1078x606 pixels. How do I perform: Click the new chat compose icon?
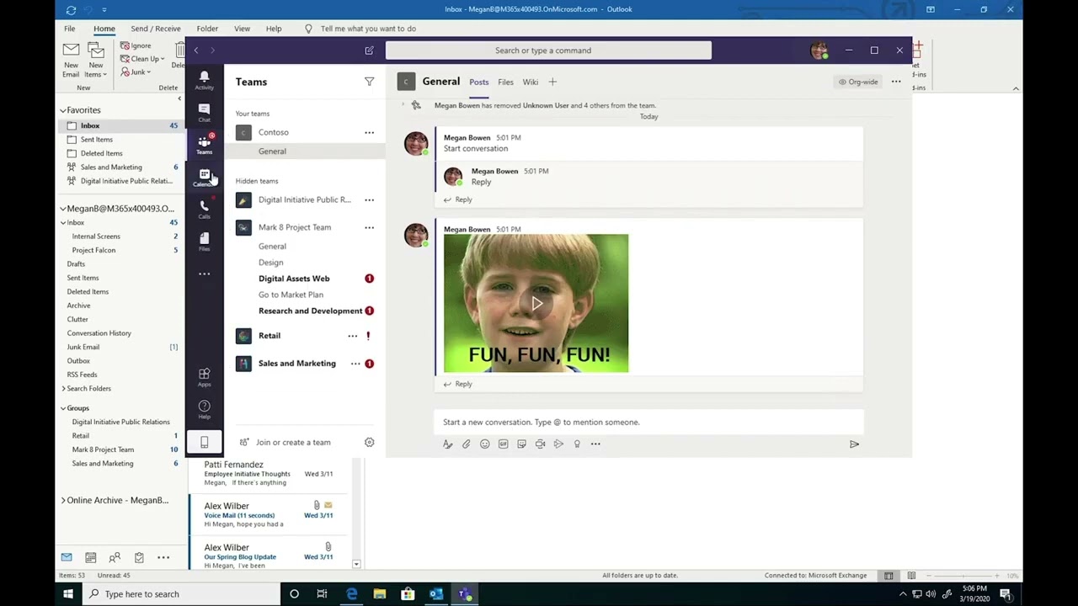click(x=369, y=50)
